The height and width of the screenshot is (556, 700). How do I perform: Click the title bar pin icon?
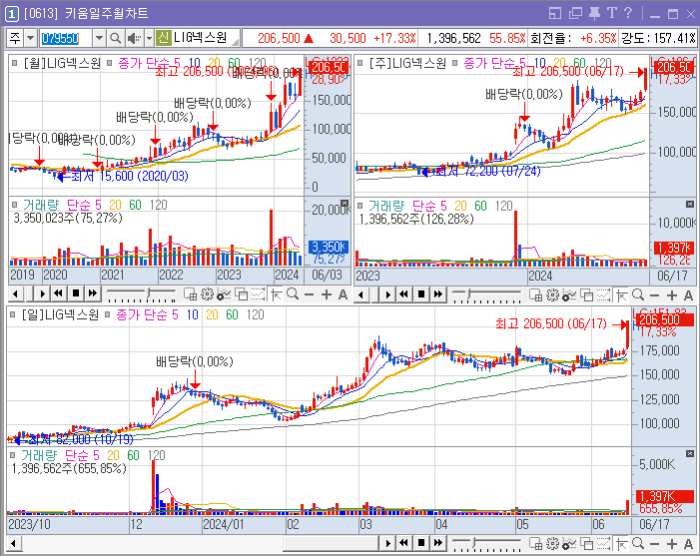point(594,13)
